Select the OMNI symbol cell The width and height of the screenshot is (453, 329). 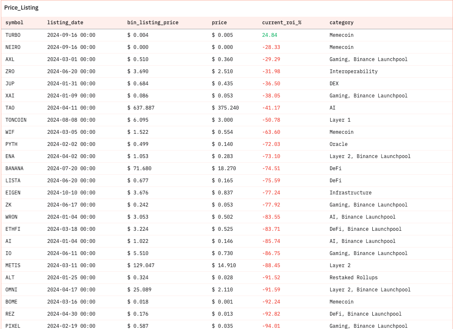(11, 290)
